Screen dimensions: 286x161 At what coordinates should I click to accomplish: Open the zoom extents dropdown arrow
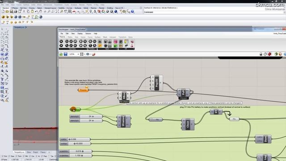(x=84, y=54)
